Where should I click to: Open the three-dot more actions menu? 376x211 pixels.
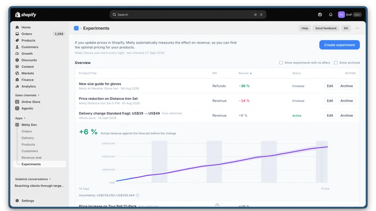[357, 28]
